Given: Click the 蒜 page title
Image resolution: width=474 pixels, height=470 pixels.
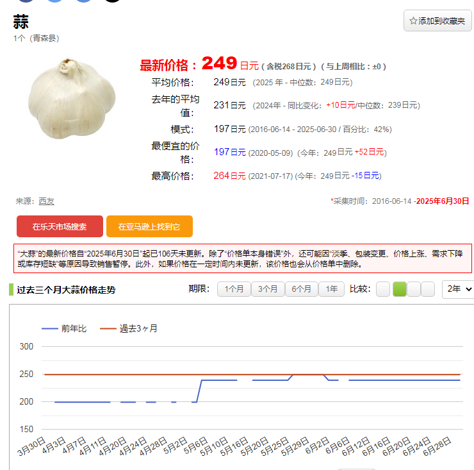Looking at the screenshot, I should pyautogui.click(x=21, y=22).
